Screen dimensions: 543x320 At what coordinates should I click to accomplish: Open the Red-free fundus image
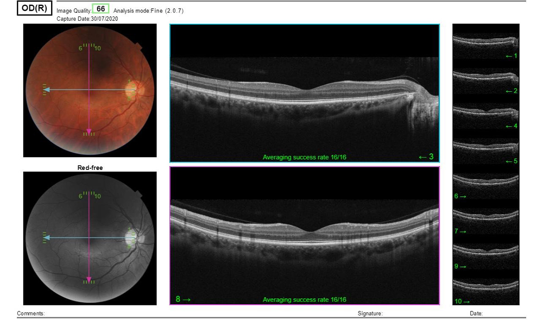coord(90,238)
